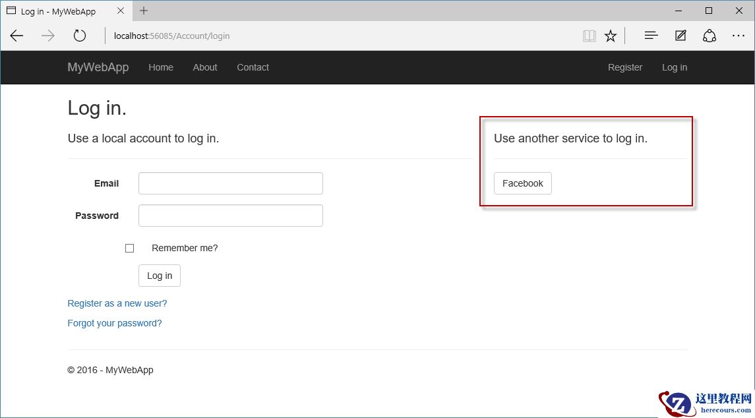Follow Forgot your password link
Image resolution: width=755 pixels, height=418 pixels.
point(115,323)
